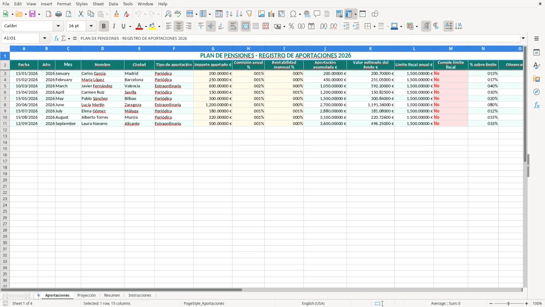Adjust the zoom slider
The image size is (545, 307).
coord(509,303)
